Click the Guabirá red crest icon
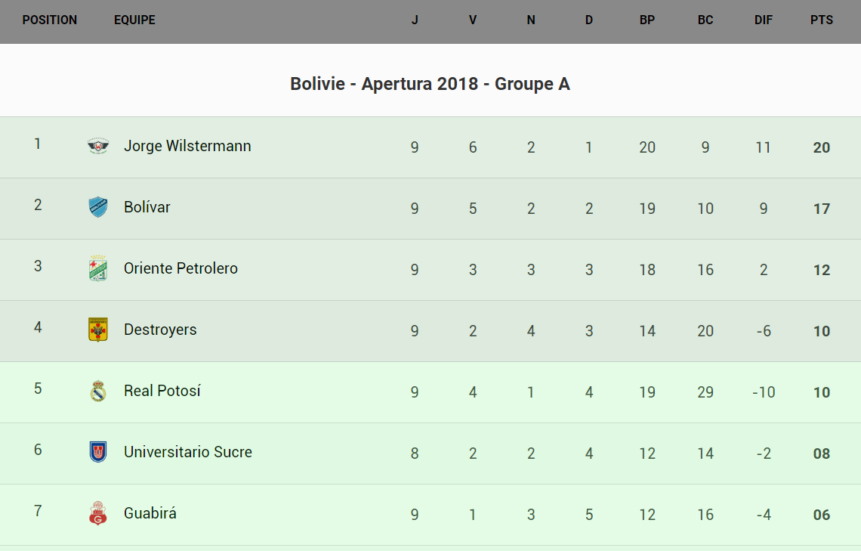Image resolution: width=861 pixels, height=551 pixels. (x=98, y=513)
